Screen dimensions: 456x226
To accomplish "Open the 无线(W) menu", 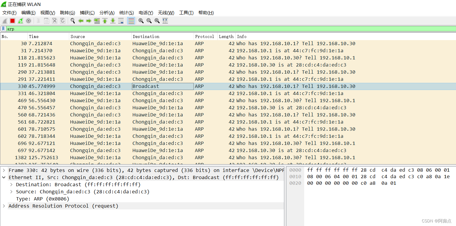I will (166, 13).
